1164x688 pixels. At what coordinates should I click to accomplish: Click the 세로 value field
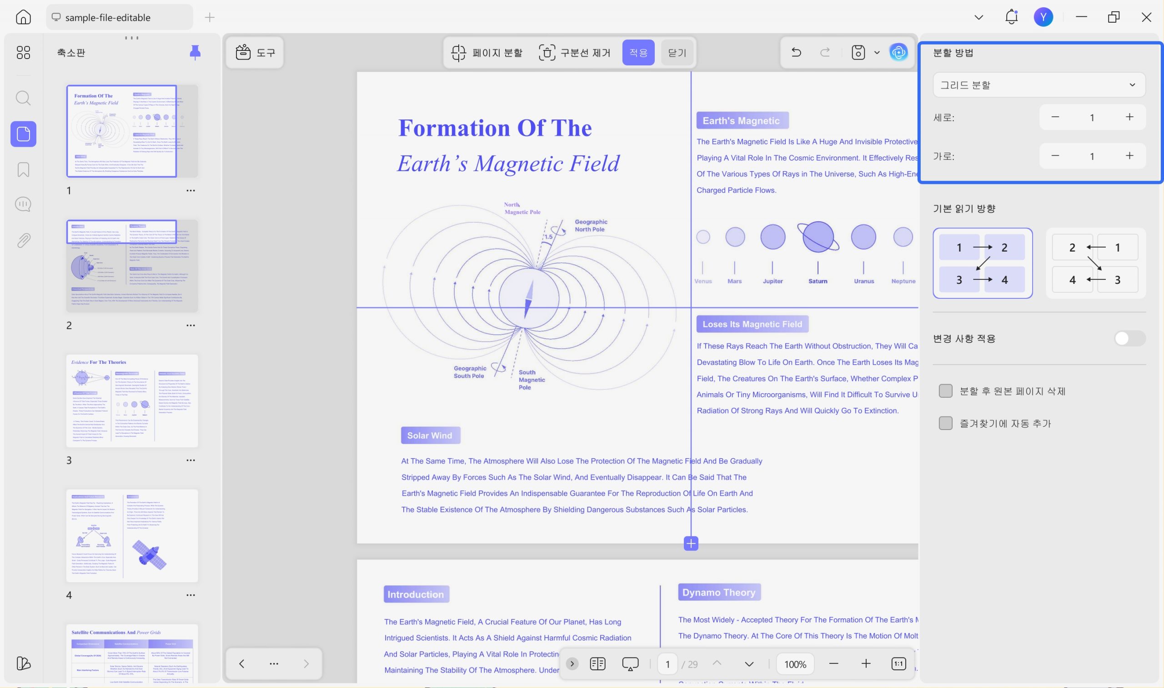pos(1092,118)
